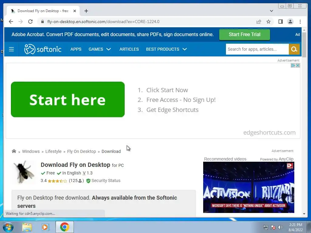Click the taskbar clock
The height and width of the screenshot is (233, 311).
[x=296, y=227]
